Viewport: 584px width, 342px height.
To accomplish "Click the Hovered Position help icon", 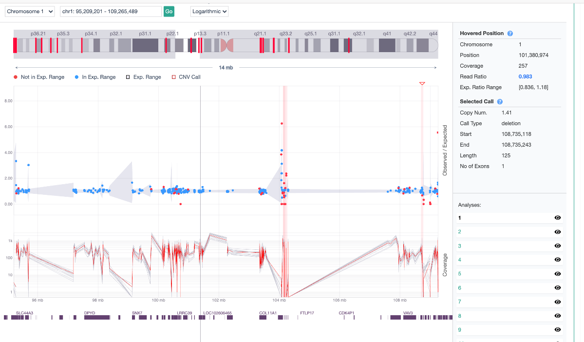I will click(509, 33).
